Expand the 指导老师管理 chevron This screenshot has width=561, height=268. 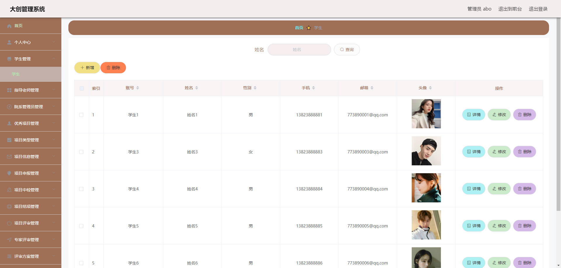54,90
